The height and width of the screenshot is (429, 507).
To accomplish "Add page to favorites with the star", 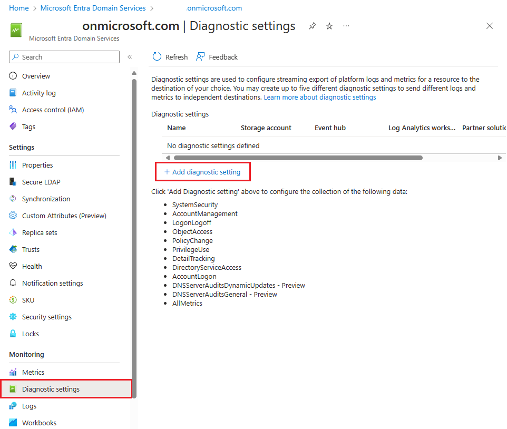I will click(x=329, y=25).
